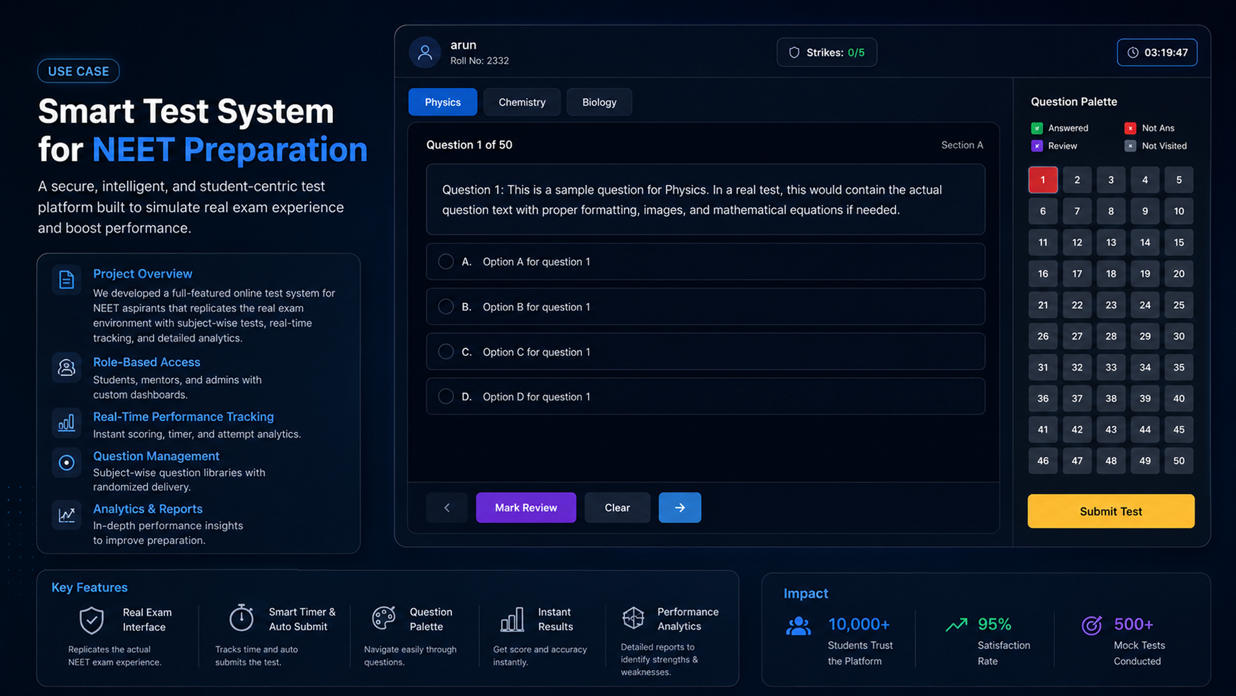Jump to question 2 in palette
Image resolution: width=1236 pixels, height=696 pixels.
(x=1077, y=180)
